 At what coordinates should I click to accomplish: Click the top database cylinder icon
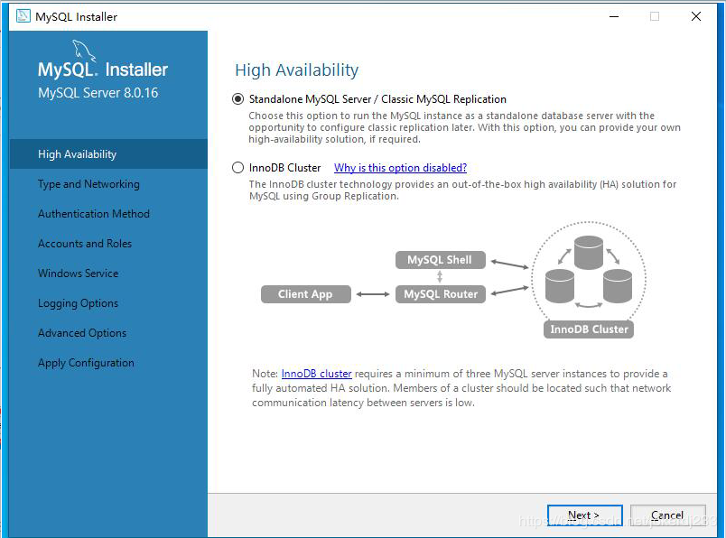(589, 253)
